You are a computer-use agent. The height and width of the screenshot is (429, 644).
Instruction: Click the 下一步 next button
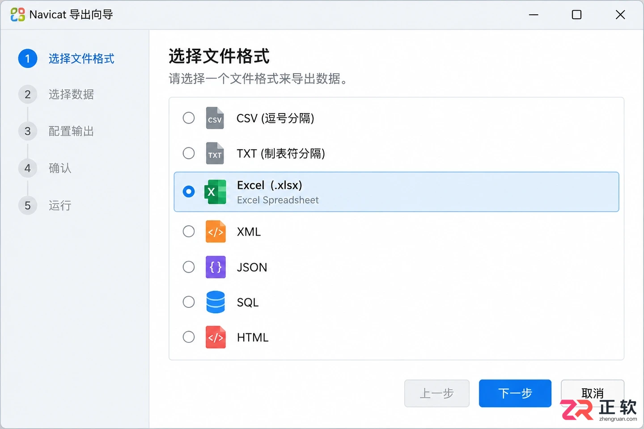pyautogui.click(x=515, y=393)
